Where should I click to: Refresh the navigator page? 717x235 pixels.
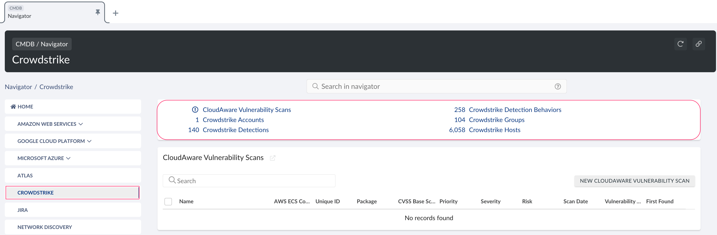coord(680,44)
